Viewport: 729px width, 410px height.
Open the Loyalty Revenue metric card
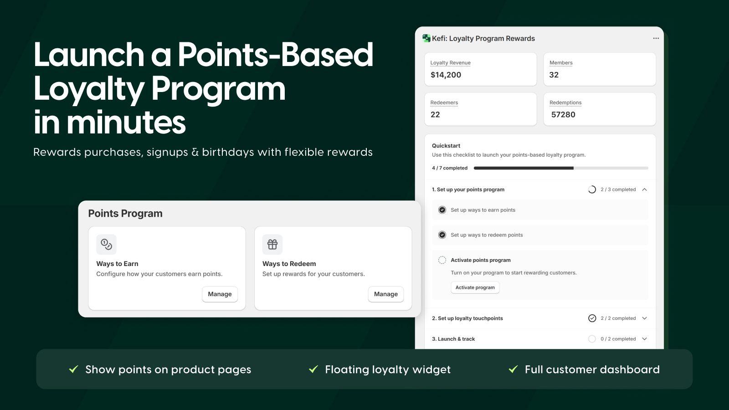[x=480, y=69]
